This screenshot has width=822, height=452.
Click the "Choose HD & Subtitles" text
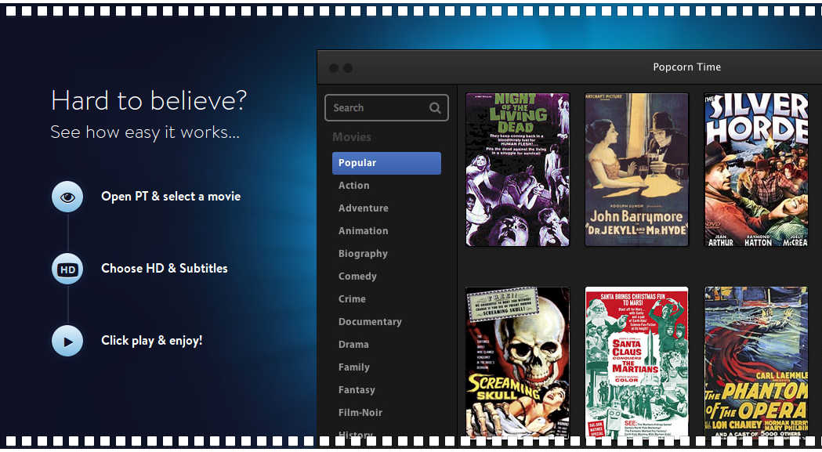[x=165, y=269]
